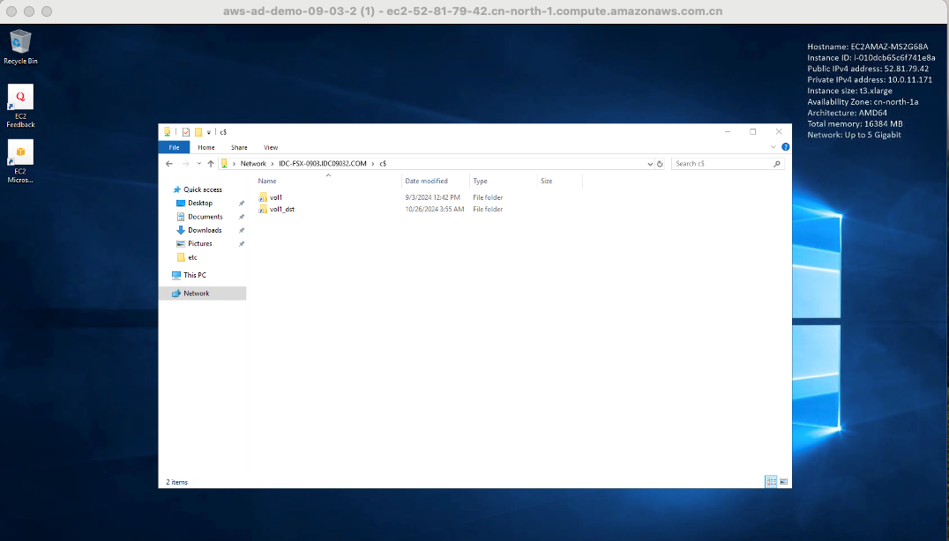Open the File menu

coord(173,147)
